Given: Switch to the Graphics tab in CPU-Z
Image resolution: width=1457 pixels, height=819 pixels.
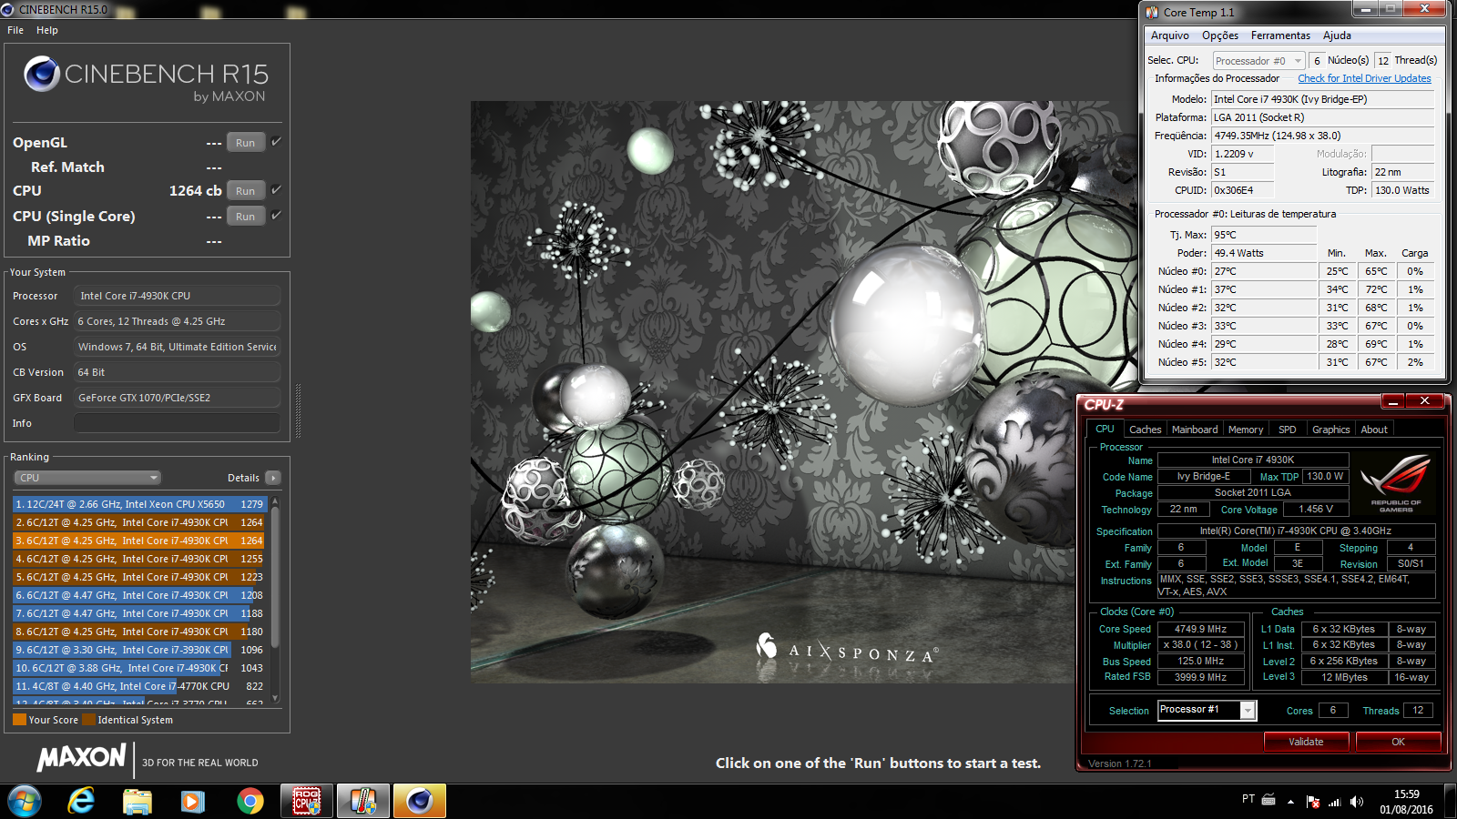Looking at the screenshot, I should pyautogui.click(x=1330, y=430).
